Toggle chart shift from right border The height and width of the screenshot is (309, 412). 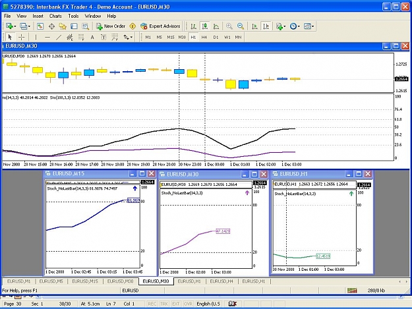(266, 26)
